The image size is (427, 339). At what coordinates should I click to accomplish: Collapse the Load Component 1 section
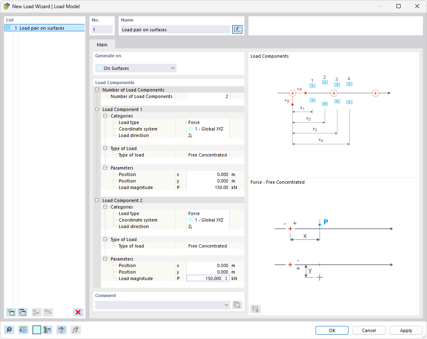tap(97, 109)
